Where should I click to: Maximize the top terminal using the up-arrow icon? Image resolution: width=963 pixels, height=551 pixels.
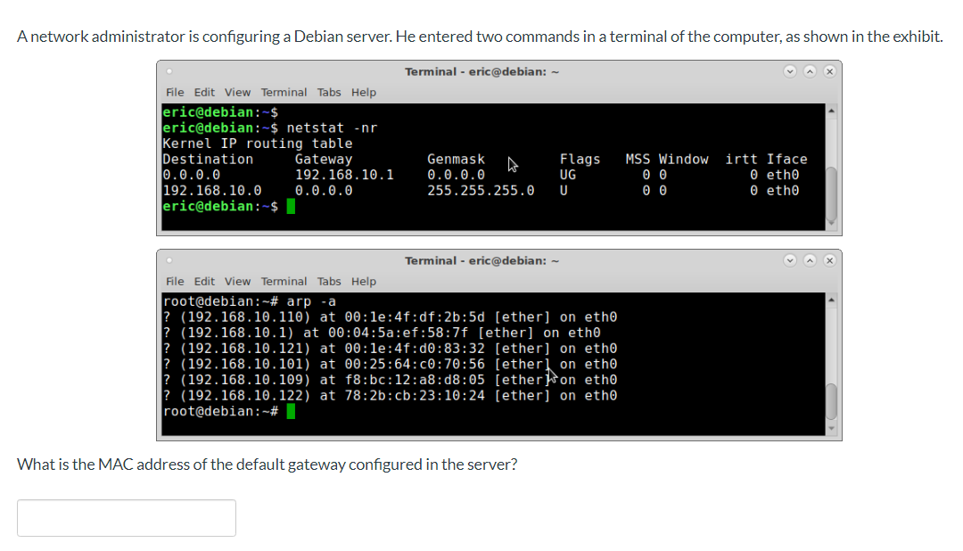tap(810, 70)
